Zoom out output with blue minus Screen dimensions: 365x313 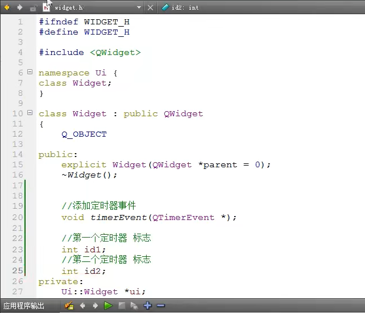tap(161, 306)
